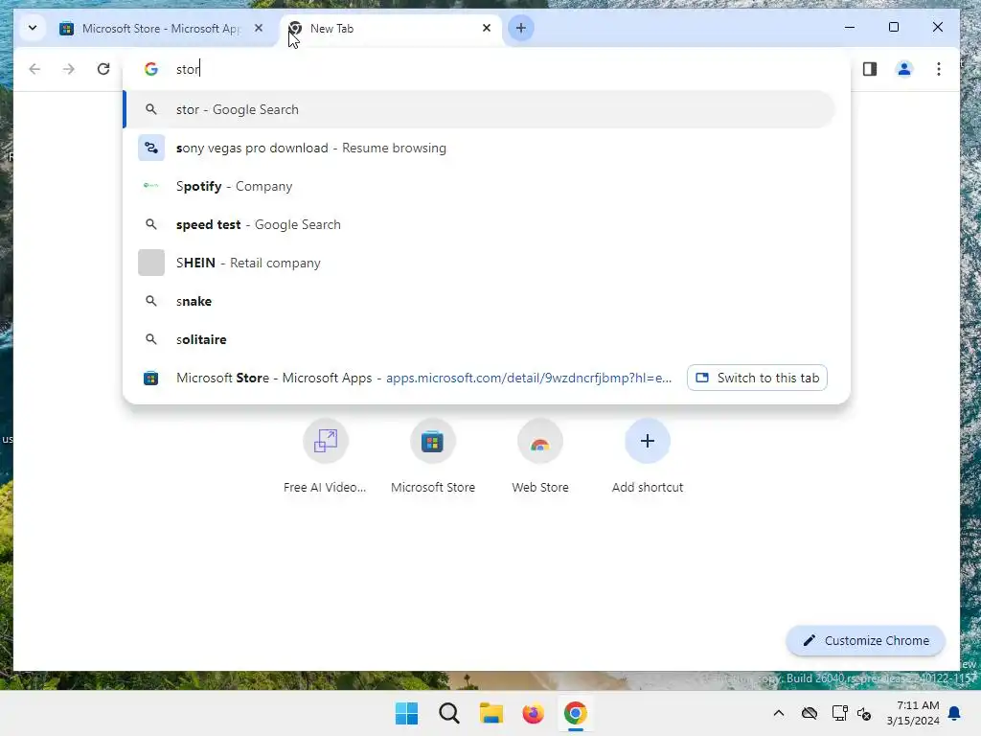Launch Firefox from the taskbar
The image size is (981, 736).
coord(533,713)
